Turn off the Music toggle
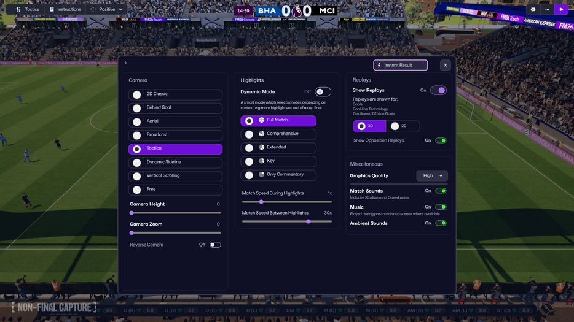The height and width of the screenshot is (322, 574). (x=441, y=207)
